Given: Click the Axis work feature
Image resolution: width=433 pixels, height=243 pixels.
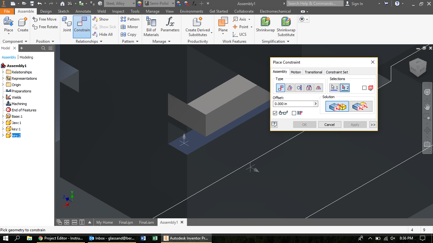Looking at the screenshot, I should tap(241, 19).
